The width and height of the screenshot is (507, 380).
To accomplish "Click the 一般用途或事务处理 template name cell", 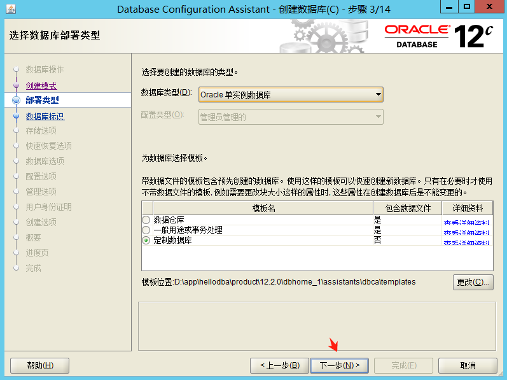I will pyautogui.click(x=263, y=230).
